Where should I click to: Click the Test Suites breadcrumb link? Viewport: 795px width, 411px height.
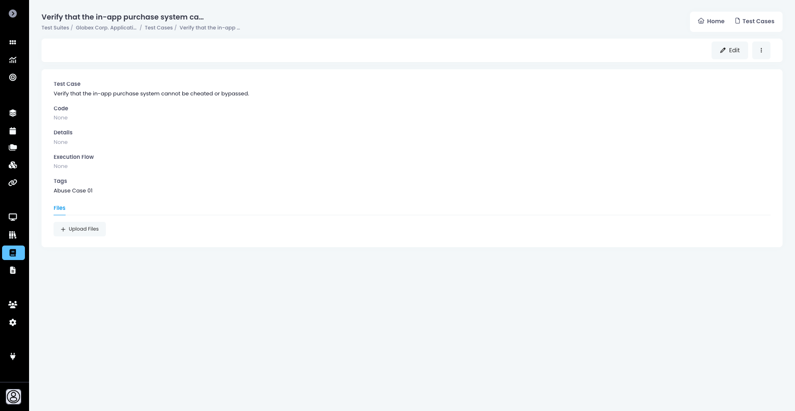tap(55, 28)
